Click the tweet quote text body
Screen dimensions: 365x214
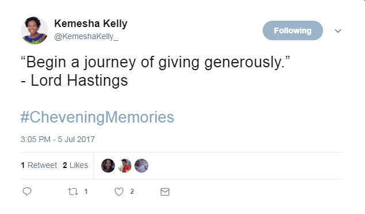155,62
